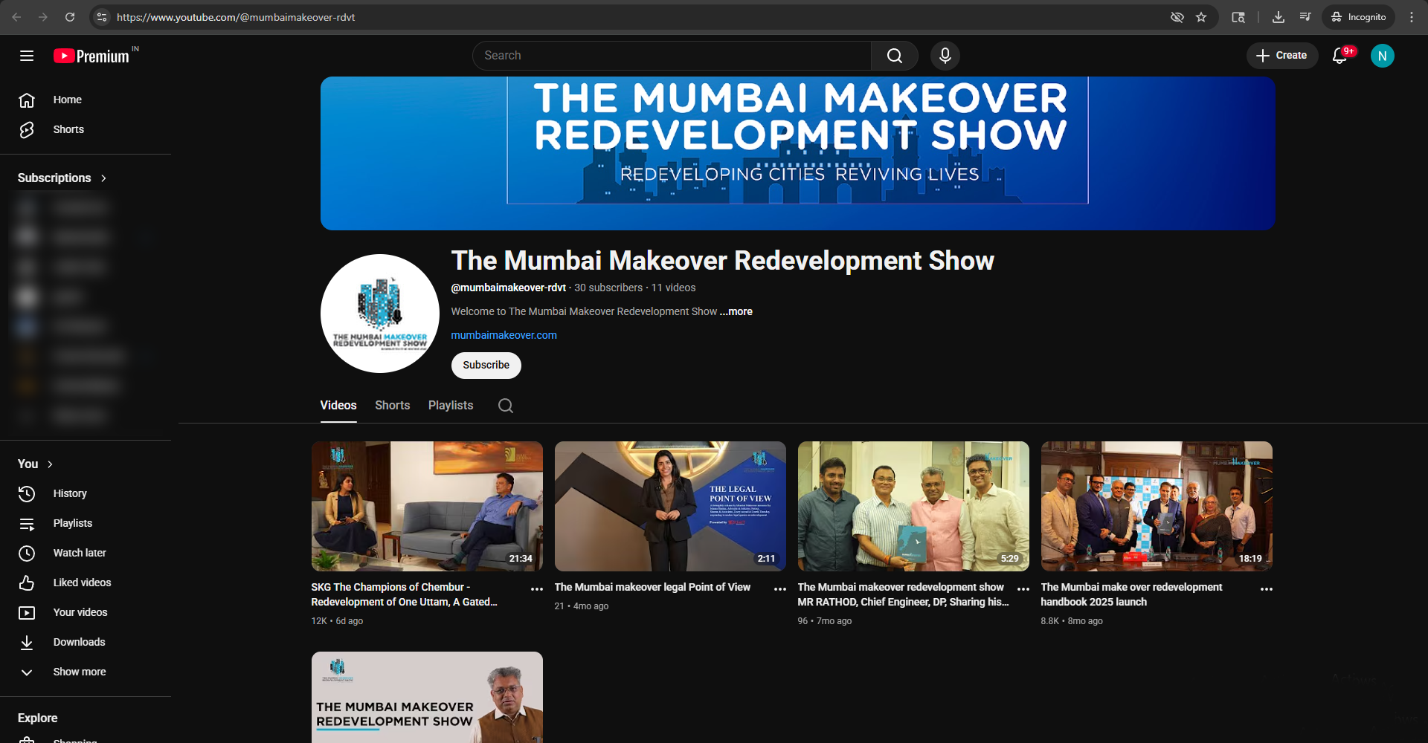Image resolution: width=1428 pixels, height=743 pixels.
Task: Search within channel using magnifier icon
Action: coord(506,406)
